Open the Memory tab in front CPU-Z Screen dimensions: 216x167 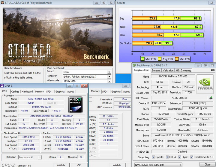click(39, 91)
